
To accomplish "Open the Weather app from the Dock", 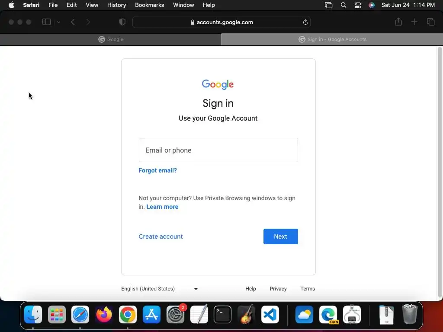I will coord(304,315).
